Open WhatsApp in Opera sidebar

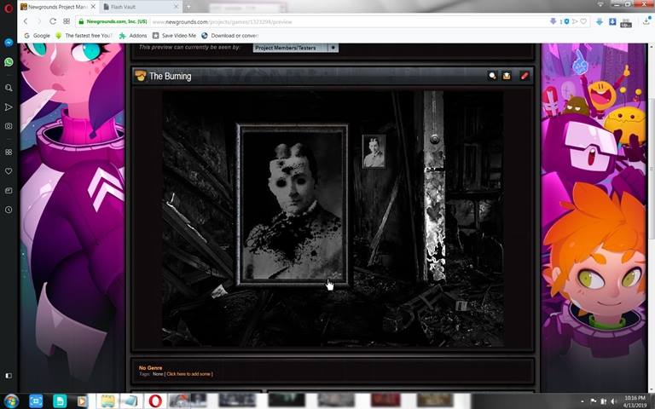[x=9, y=62]
